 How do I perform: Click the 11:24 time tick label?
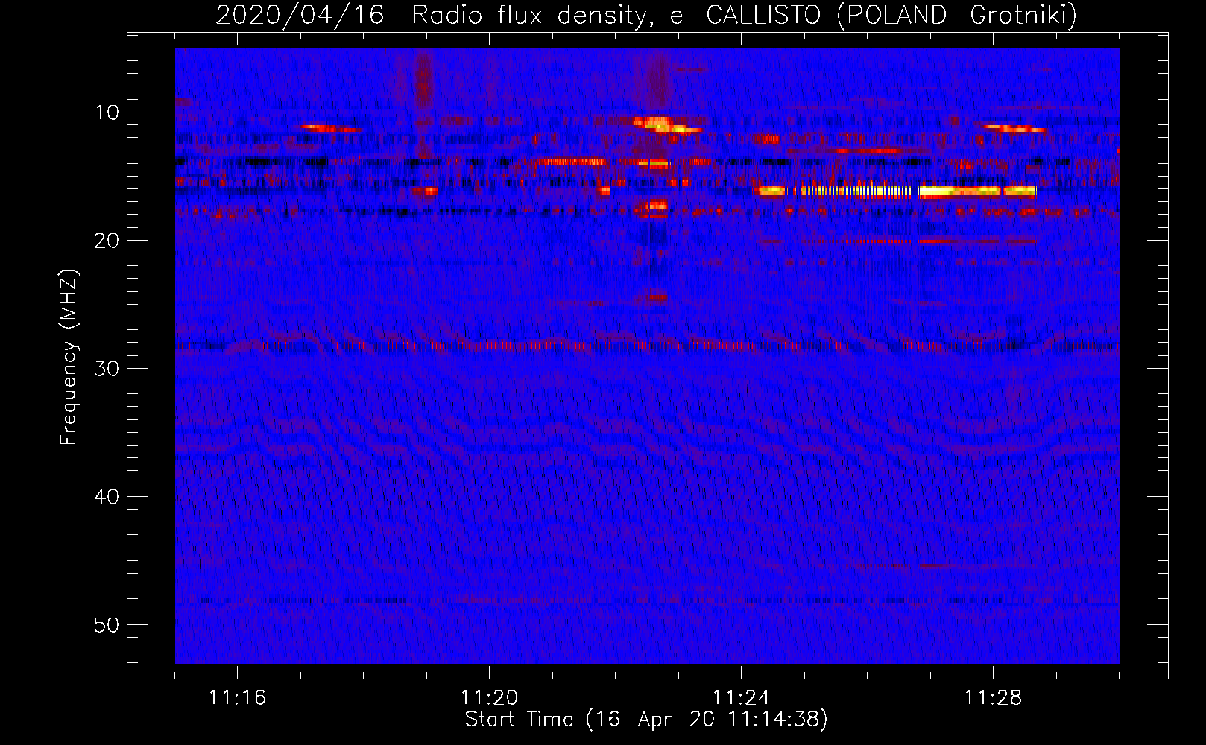click(x=741, y=698)
